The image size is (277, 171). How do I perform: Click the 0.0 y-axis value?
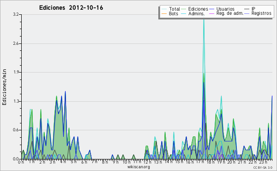tap(16, 159)
